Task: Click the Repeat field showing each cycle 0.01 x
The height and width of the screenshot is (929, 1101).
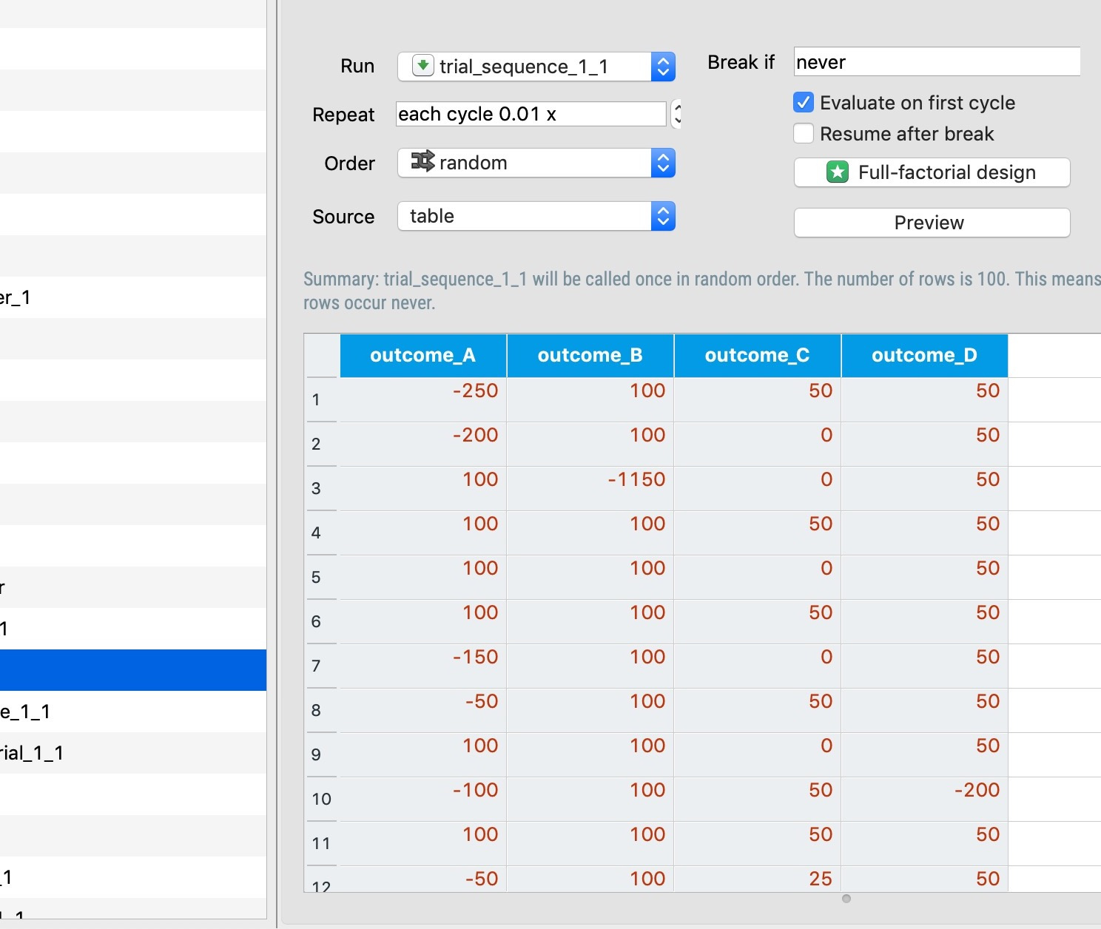Action: pyautogui.click(x=530, y=114)
